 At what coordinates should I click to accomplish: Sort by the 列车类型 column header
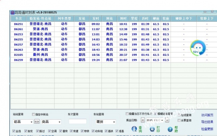[64, 19]
